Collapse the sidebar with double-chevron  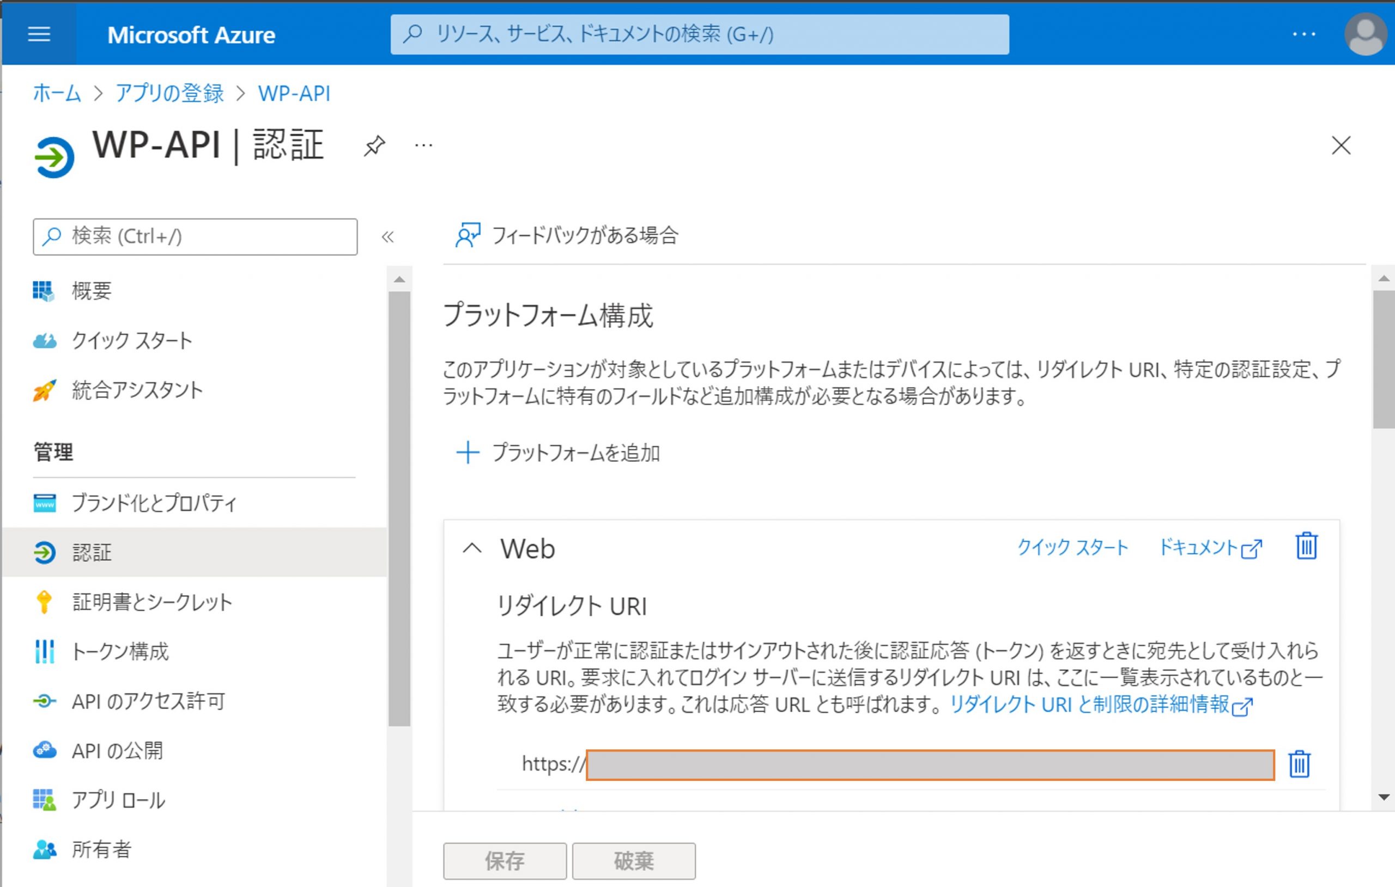387,237
